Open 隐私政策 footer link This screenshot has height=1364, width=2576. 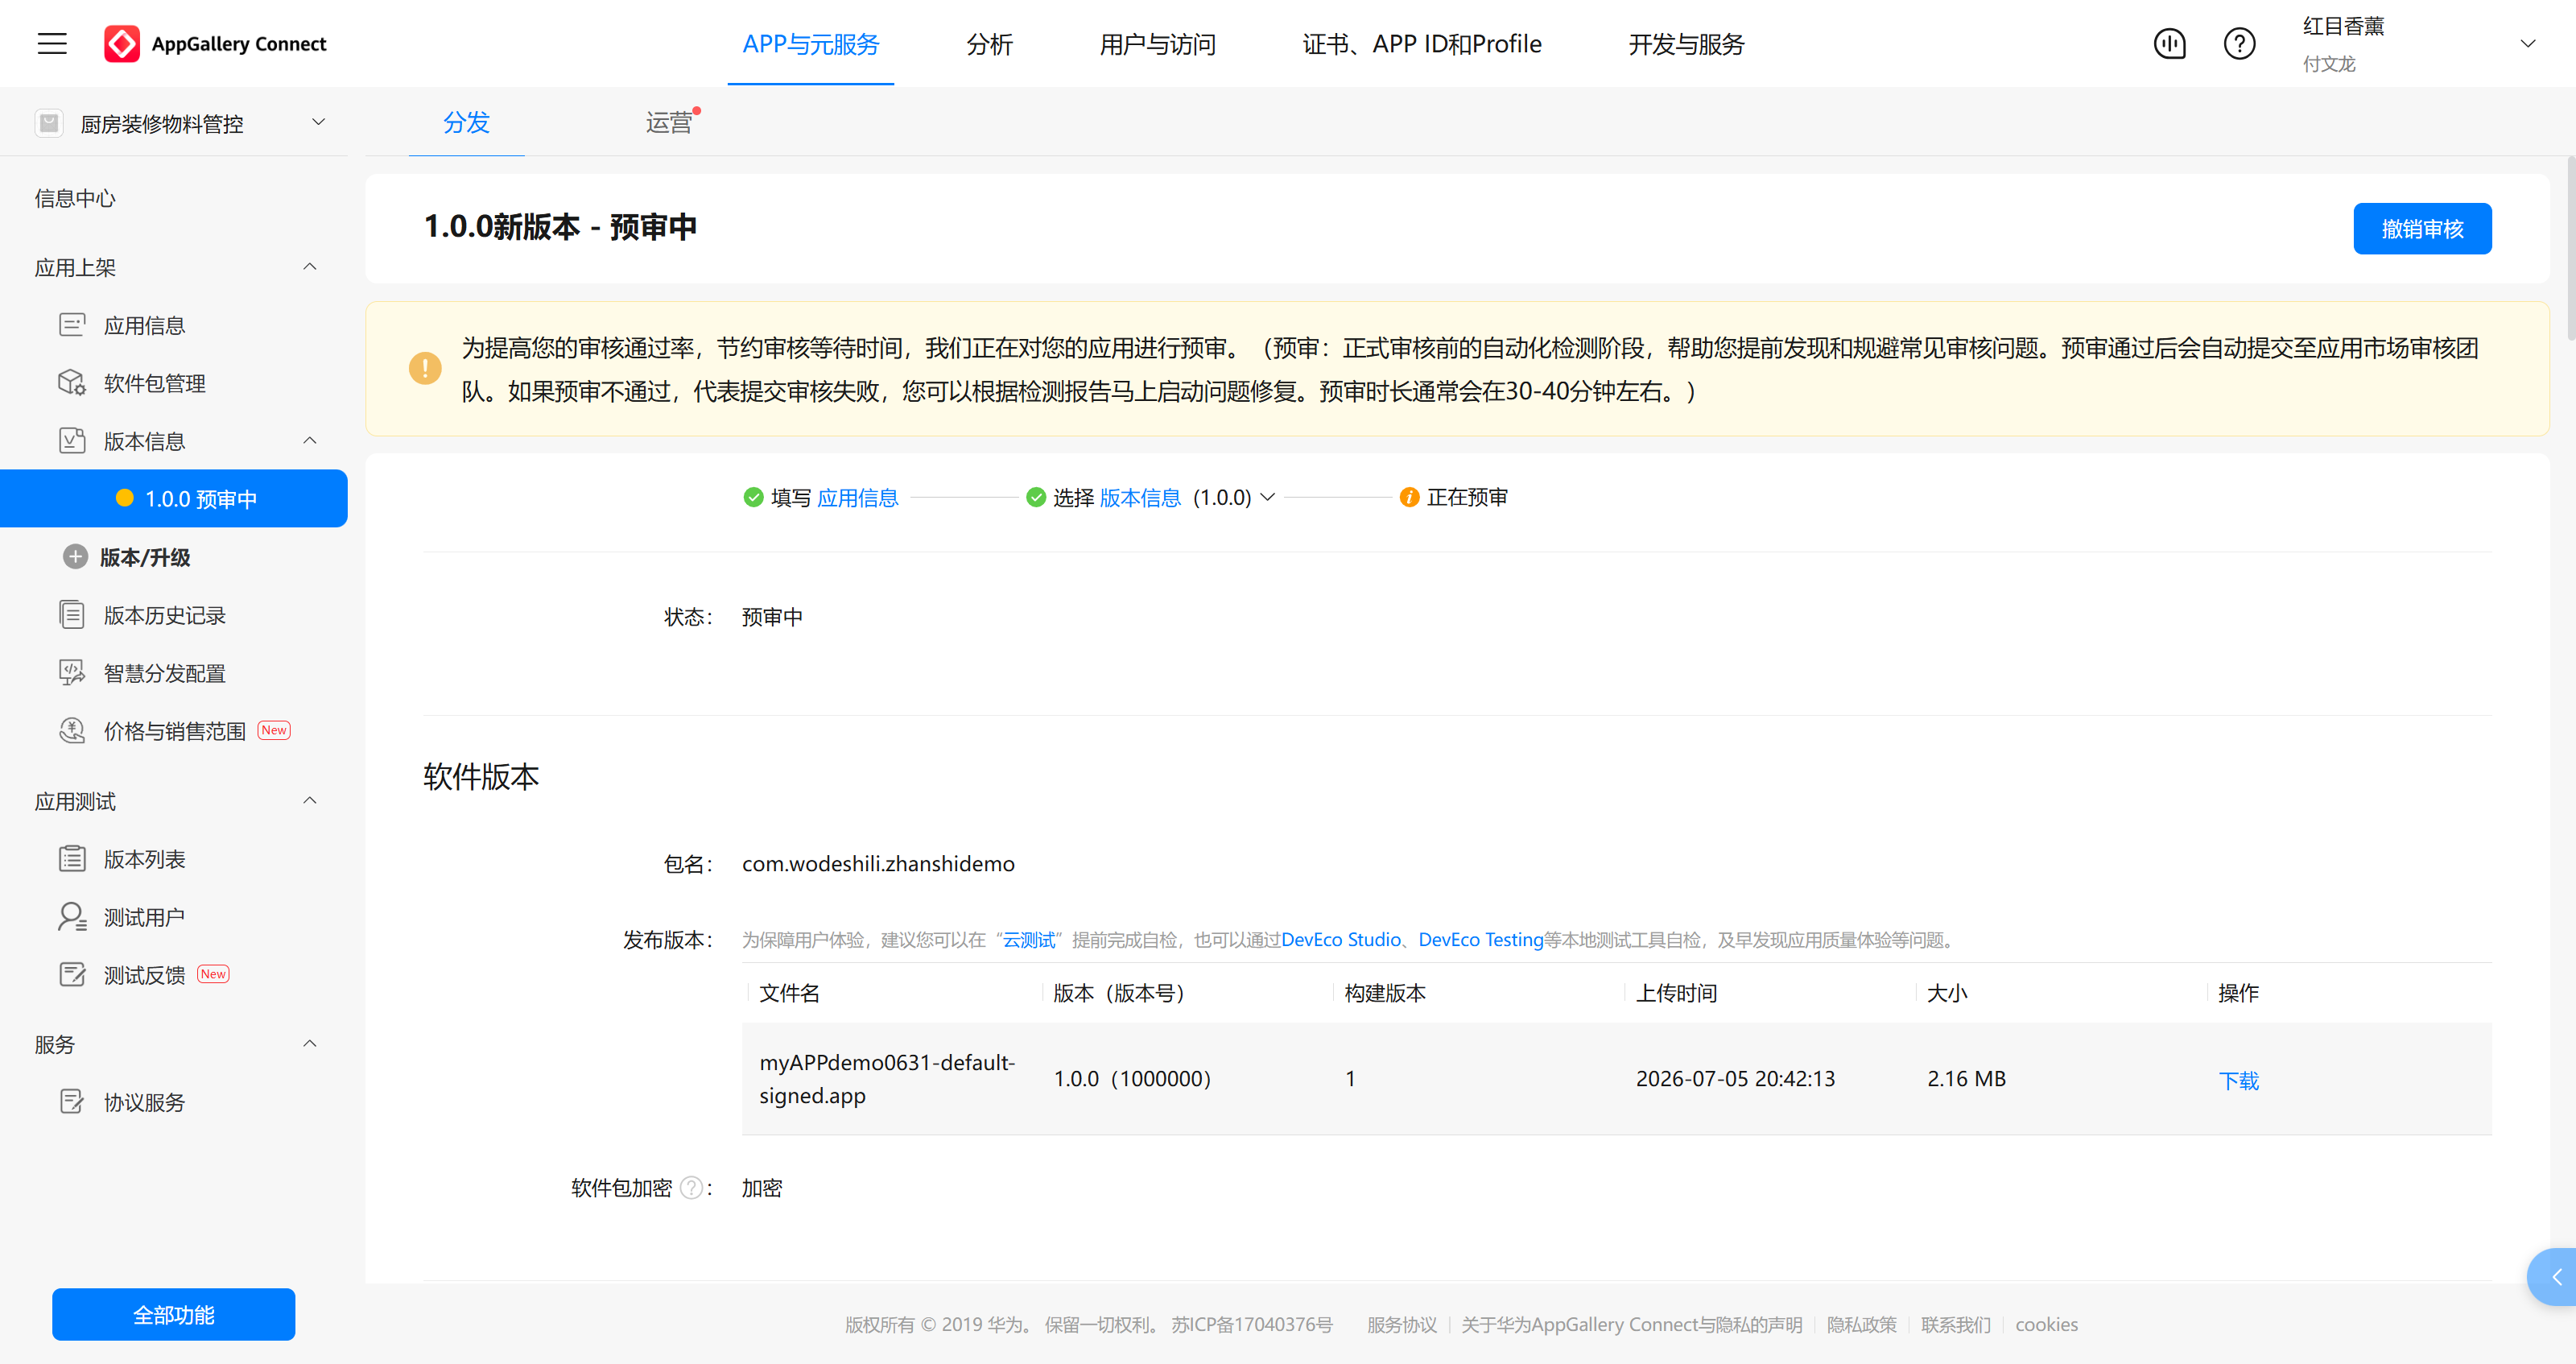pos(1861,1324)
